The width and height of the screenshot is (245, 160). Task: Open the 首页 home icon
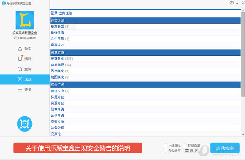20,48
